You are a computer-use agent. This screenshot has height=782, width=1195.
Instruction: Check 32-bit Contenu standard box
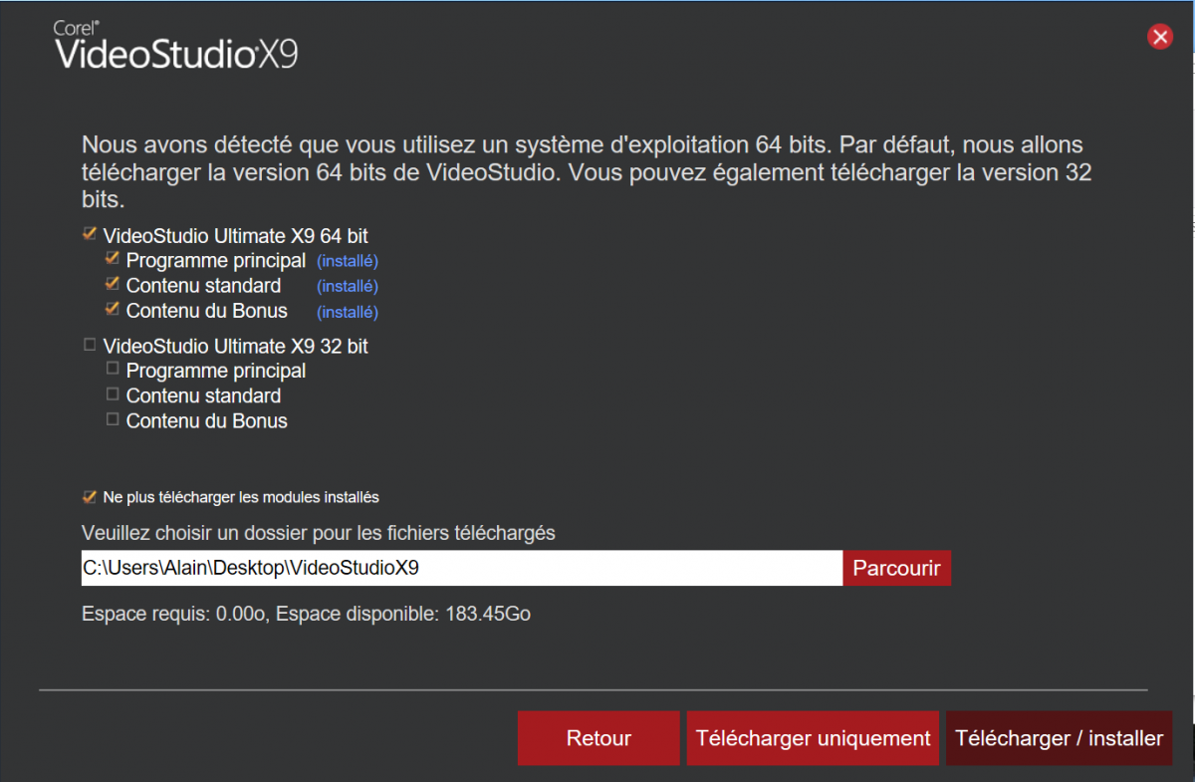[x=113, y=394]
